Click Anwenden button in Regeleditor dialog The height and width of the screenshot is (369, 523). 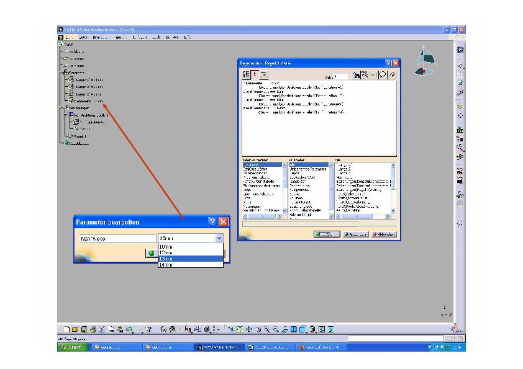click(355, 234)
